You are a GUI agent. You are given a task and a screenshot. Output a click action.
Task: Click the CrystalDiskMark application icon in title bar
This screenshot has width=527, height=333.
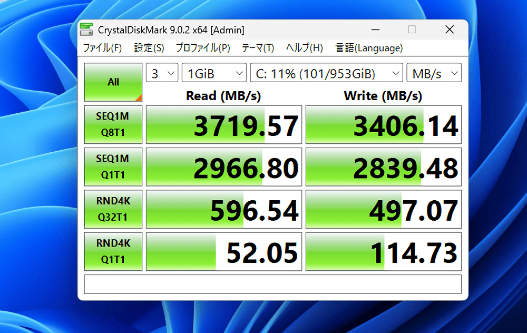86,30
